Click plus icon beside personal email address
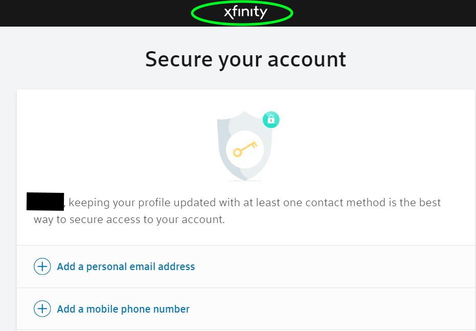 pyautogui.click(x=42, y=267)
